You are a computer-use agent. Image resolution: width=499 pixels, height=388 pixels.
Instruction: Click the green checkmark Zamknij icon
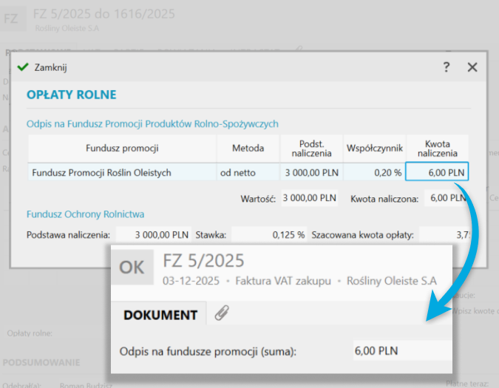[22, 67]
